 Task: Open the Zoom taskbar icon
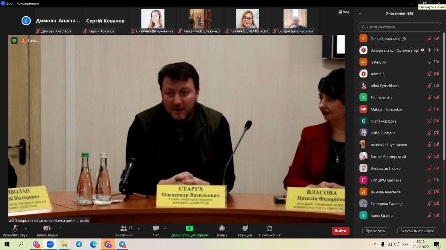(50, 244)
